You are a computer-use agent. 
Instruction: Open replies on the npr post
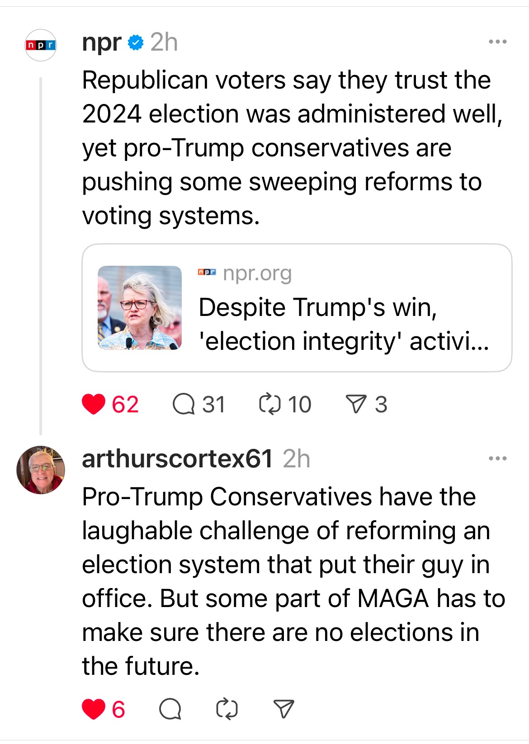184,404
